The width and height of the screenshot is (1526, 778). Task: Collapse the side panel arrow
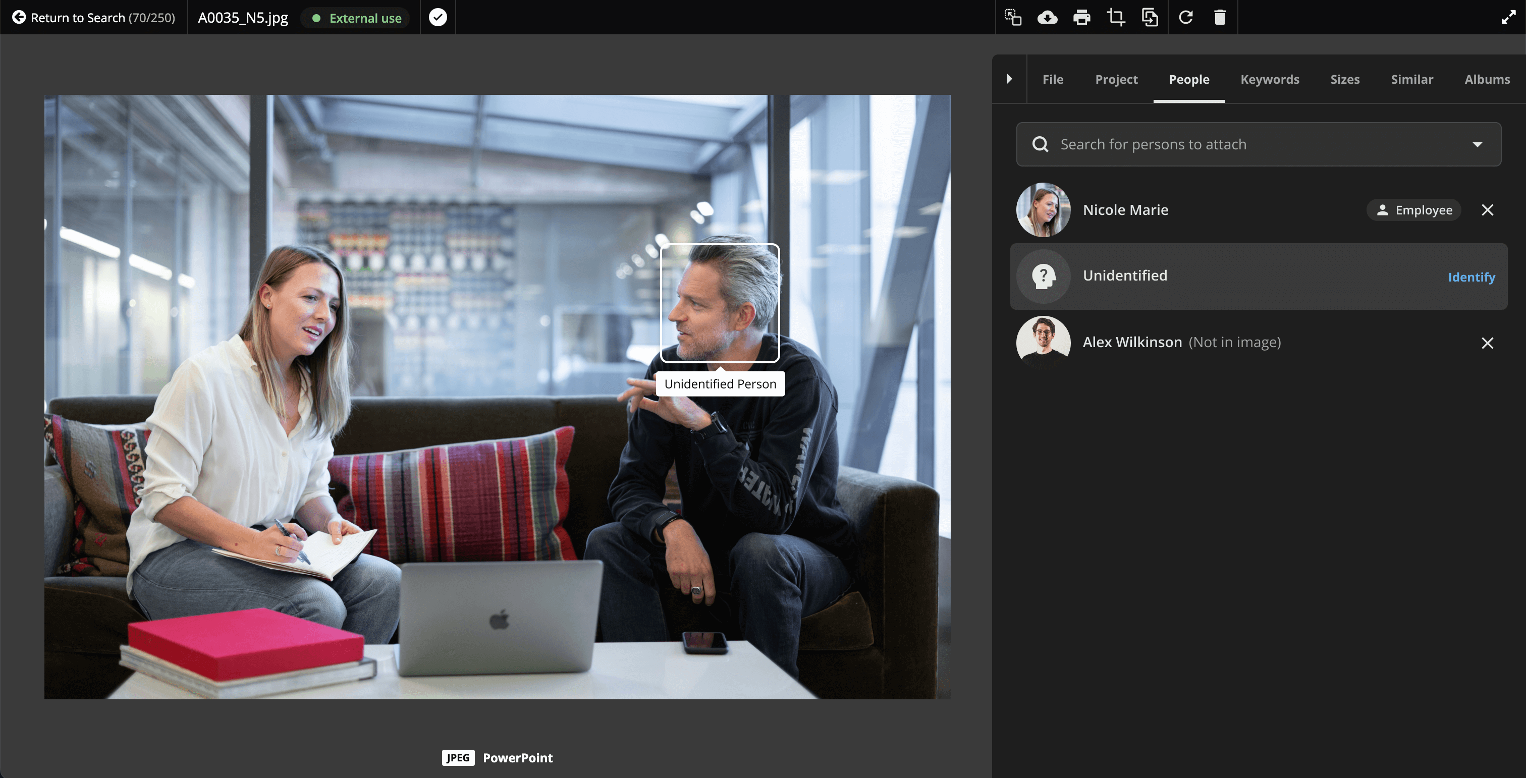coord(1009,79)
